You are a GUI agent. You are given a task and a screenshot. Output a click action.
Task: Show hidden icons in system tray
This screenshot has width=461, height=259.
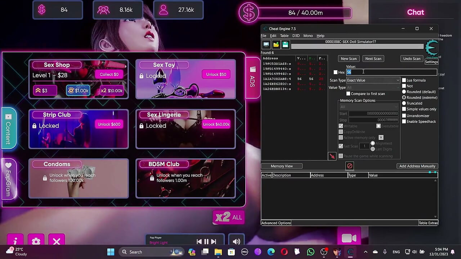[366, 252]
